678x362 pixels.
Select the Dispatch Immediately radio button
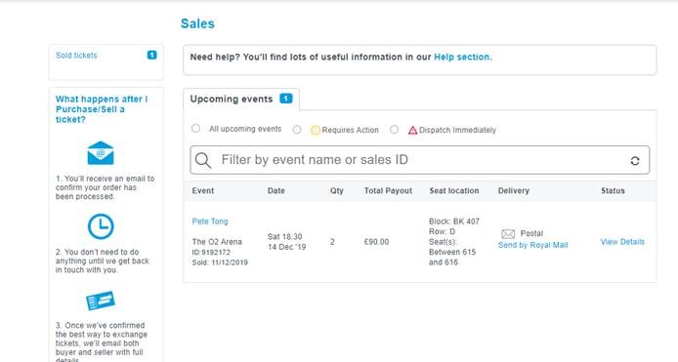[x=394, y=130]
